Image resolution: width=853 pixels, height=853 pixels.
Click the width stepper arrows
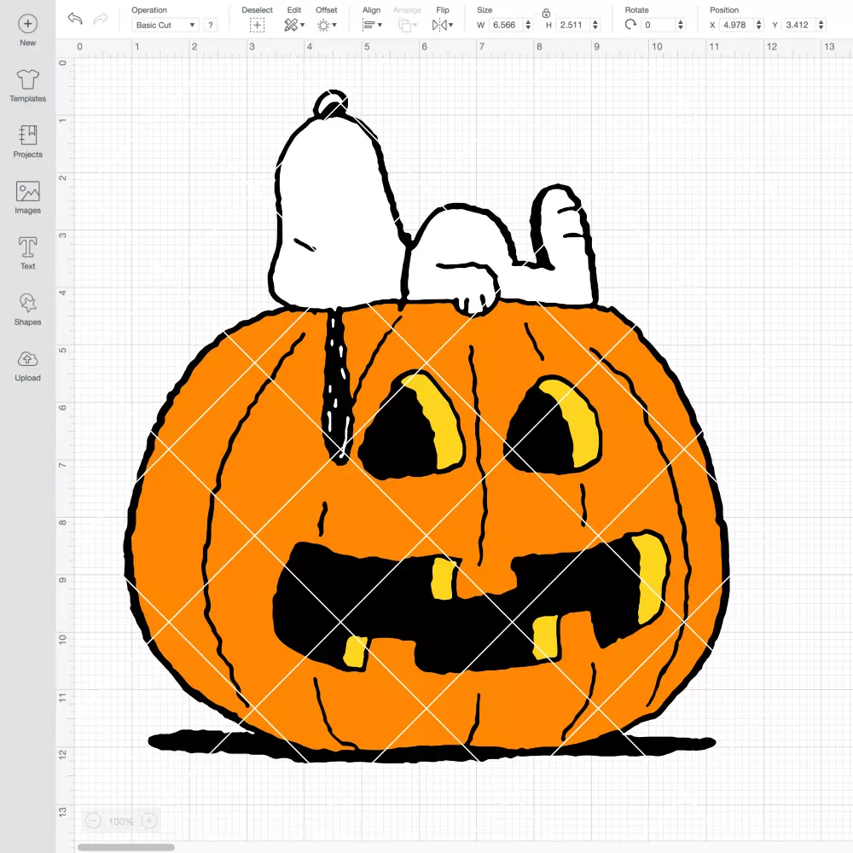pos(528,25)
